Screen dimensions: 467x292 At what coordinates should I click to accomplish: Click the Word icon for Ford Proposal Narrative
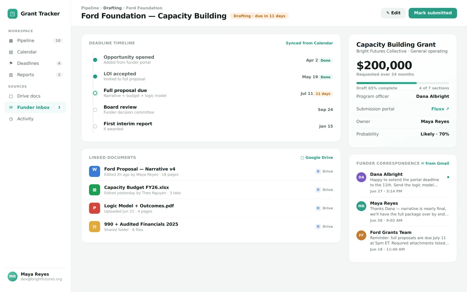click(95, 171)
